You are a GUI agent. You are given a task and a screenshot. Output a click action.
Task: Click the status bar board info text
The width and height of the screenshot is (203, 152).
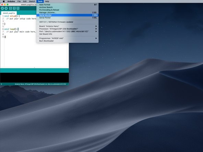(x=40, y=84)
